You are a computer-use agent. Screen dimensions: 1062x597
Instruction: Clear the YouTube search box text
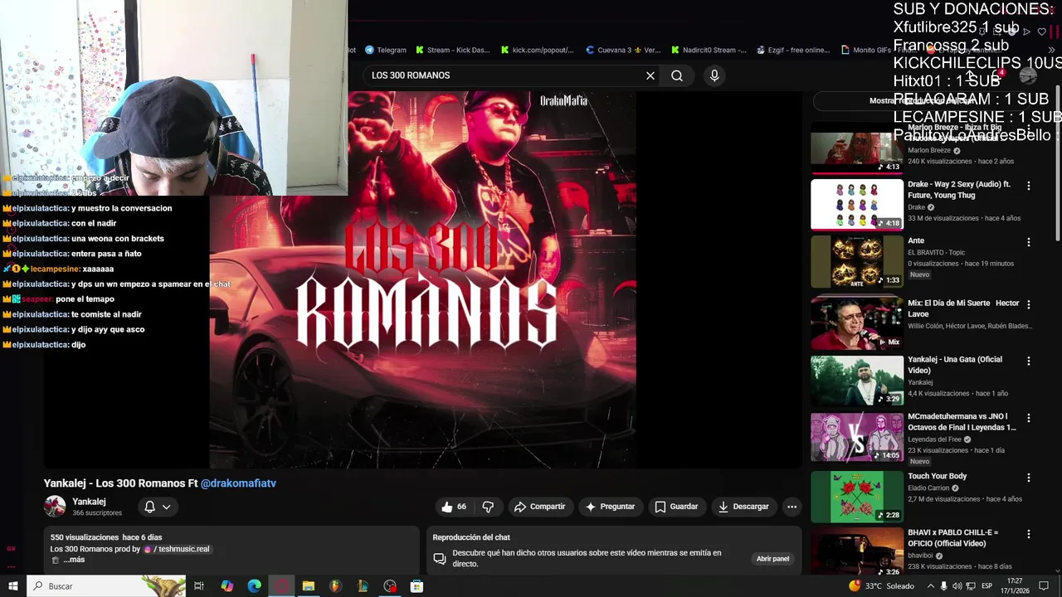coord(650,75)
